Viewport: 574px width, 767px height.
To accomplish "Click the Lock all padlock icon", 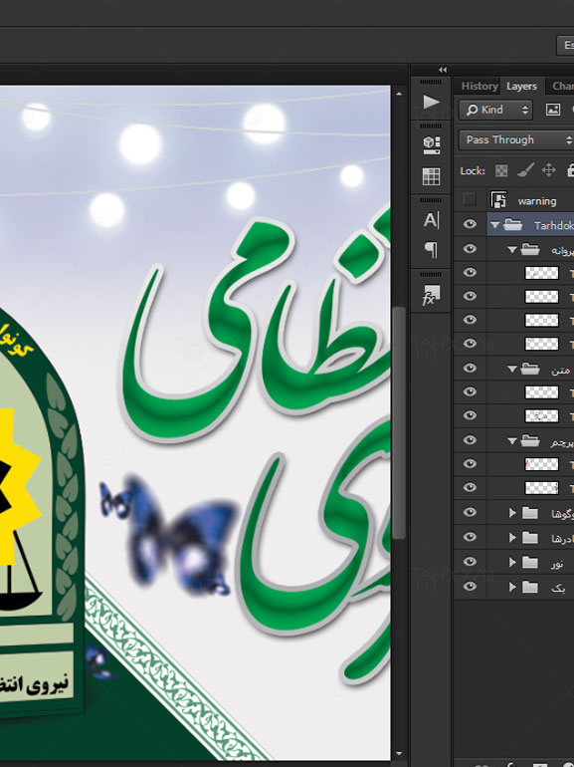I will (570, 169).
